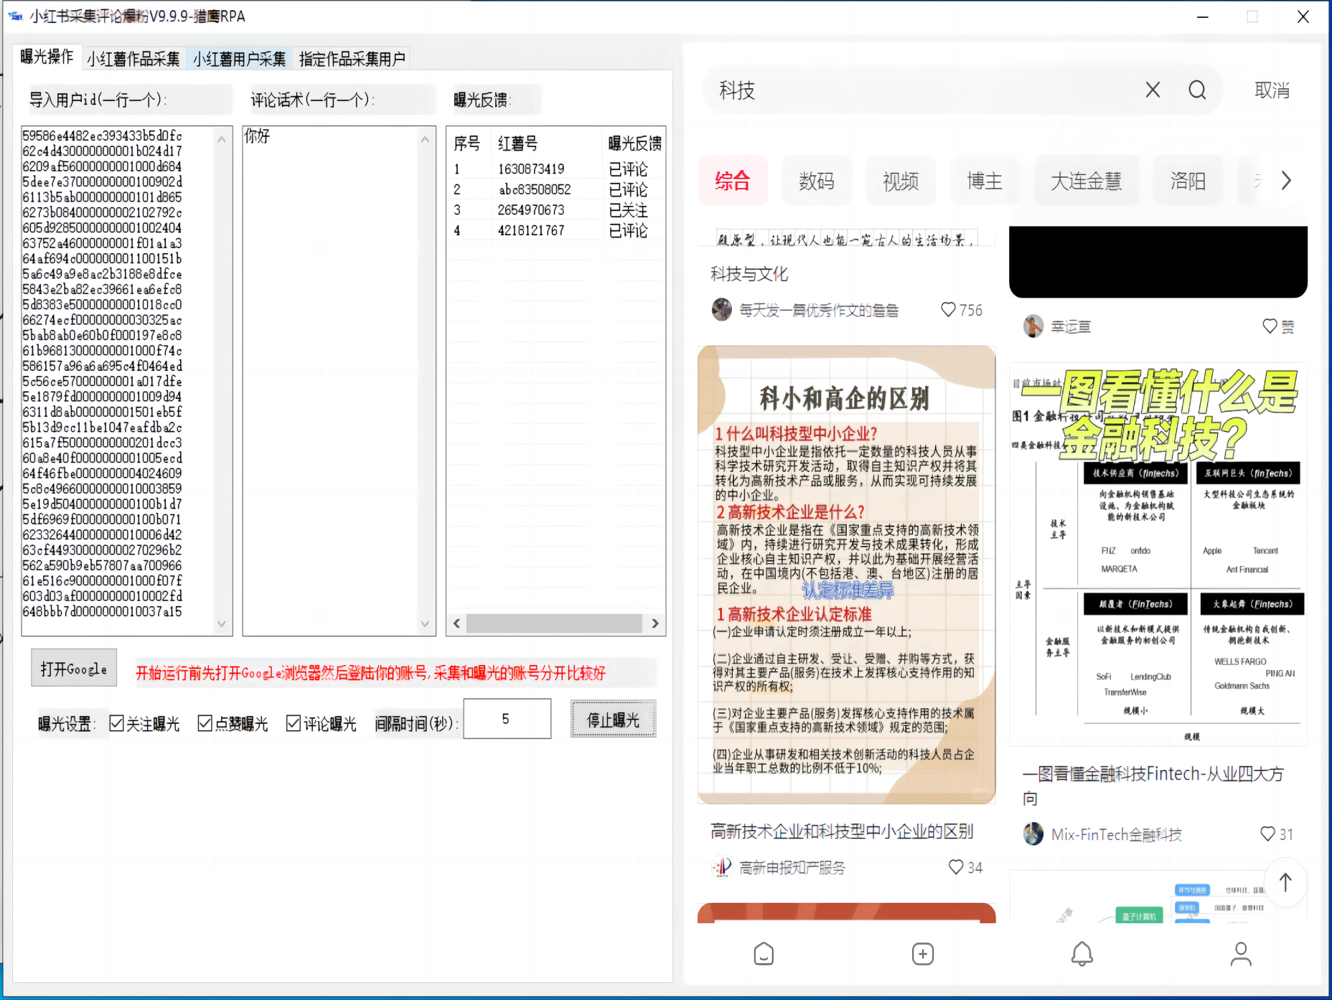The width and height of the screenshot is (1332, 1000).
Task: Select the 大连金慧 category chip
Action: pos(1086,180)
